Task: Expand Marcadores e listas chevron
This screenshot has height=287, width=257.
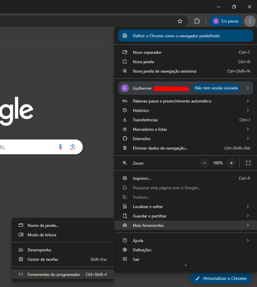Action: point(248,129)
